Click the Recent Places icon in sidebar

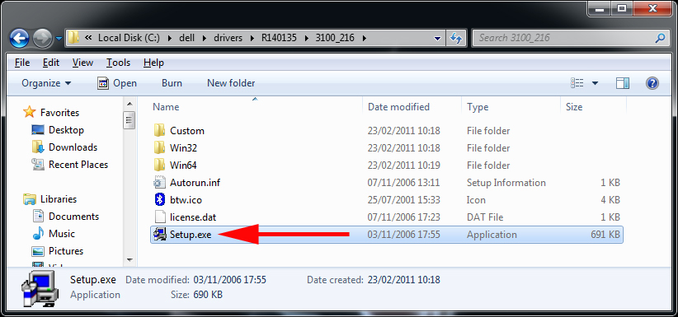click(x=38, y=165)
